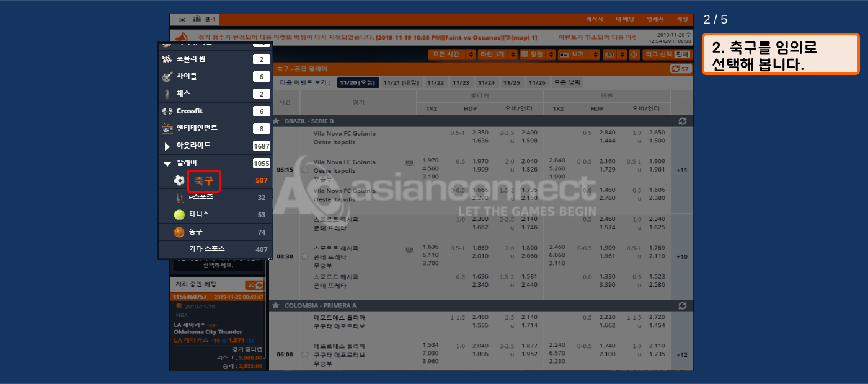Viewport: 868px width, 384px height.
Task: Click the 결과 results chart icon
Action: tap(197, 19)
